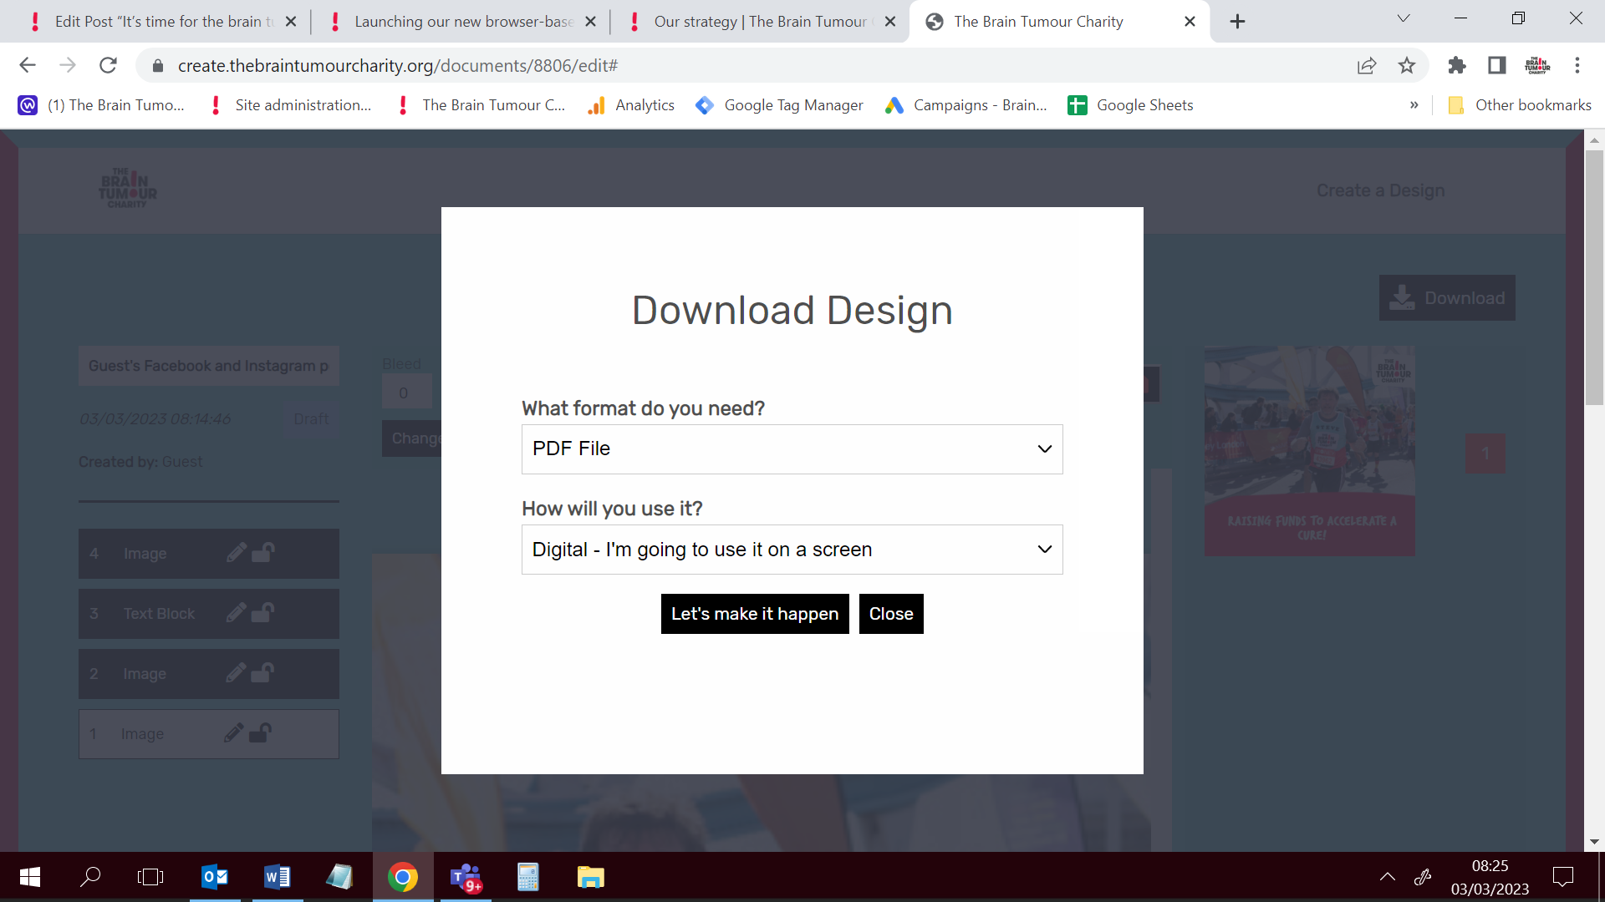Click the Download button behind the dialog

point(1447,298)
